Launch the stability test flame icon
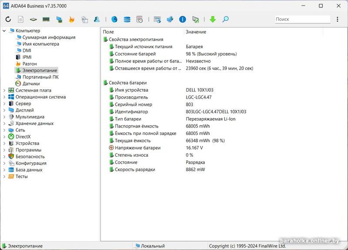This screenshot has width=348, height=250. click(71, 19)
